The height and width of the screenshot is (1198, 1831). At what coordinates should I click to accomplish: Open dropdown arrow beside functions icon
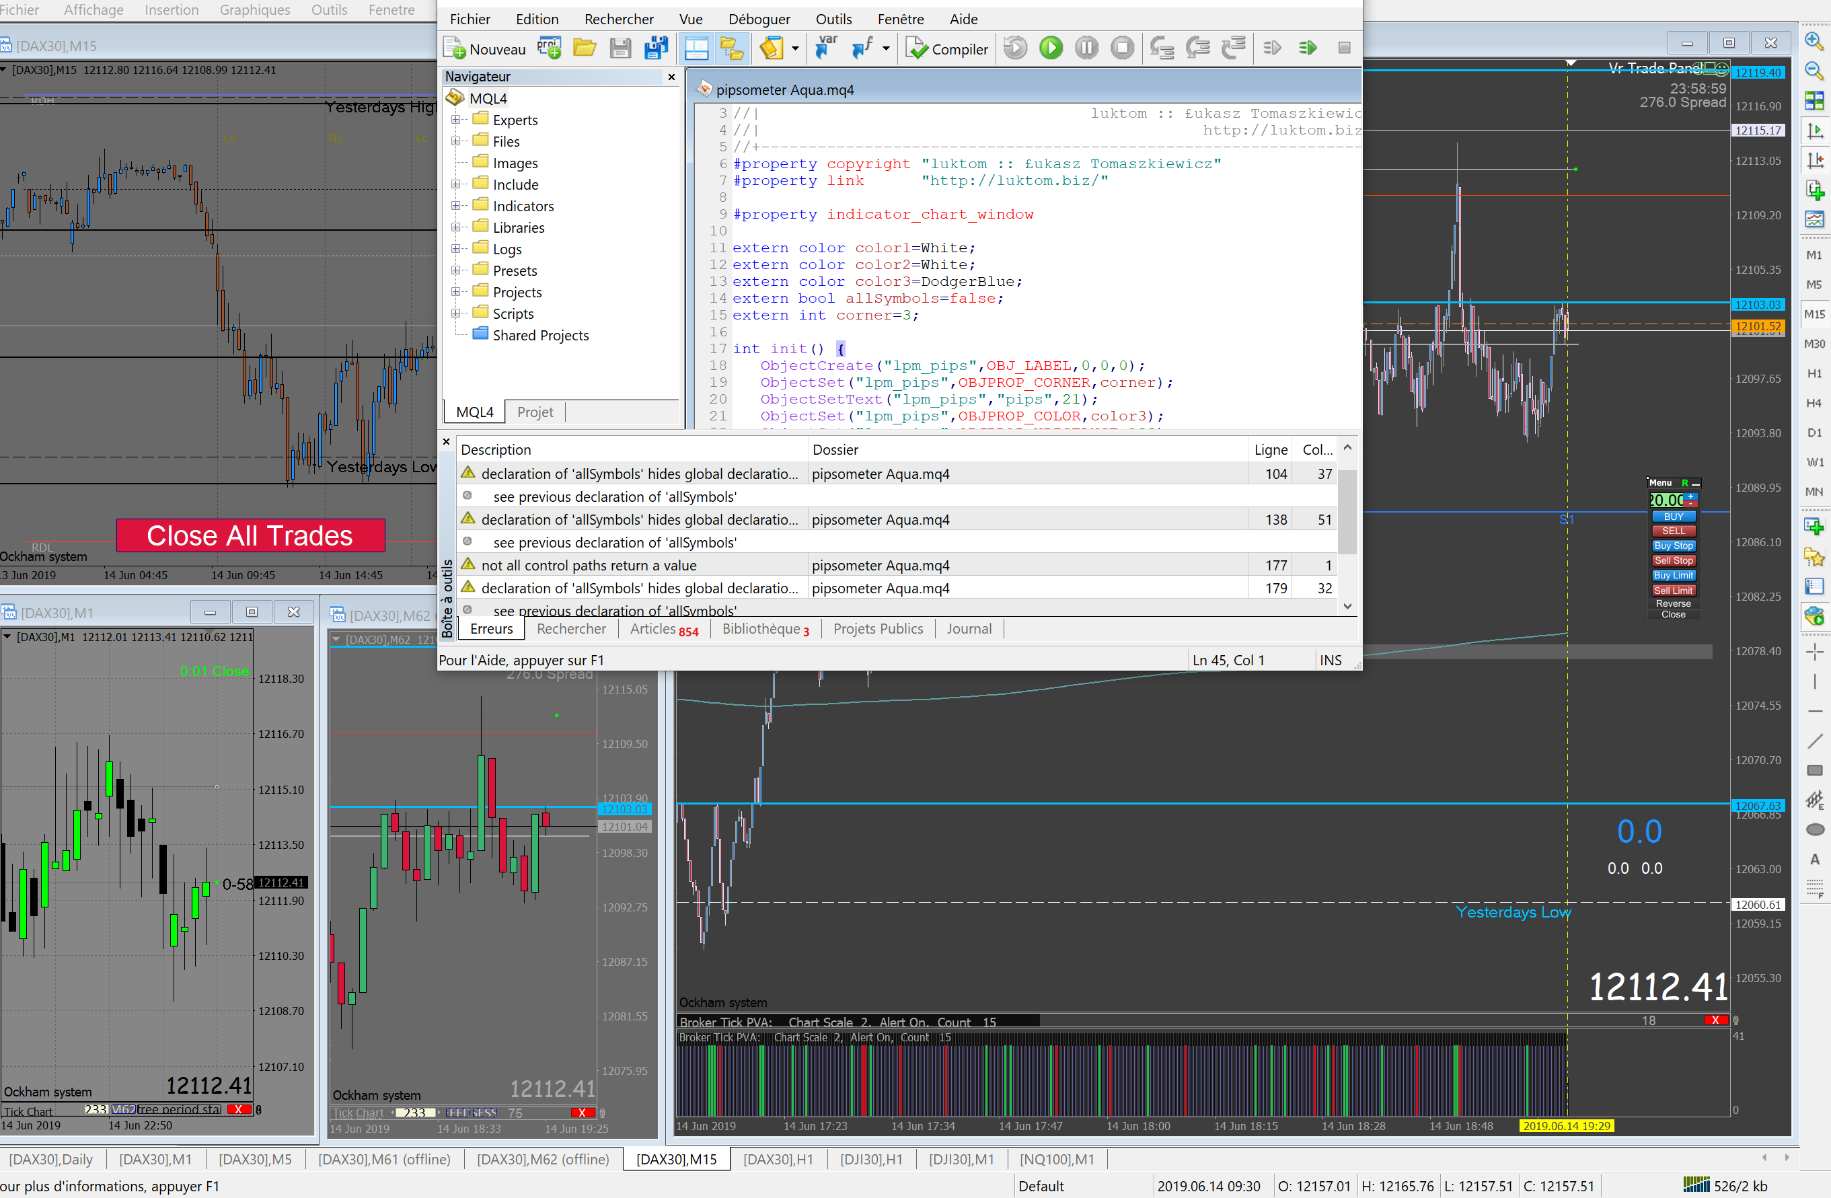tap(885, 48)
